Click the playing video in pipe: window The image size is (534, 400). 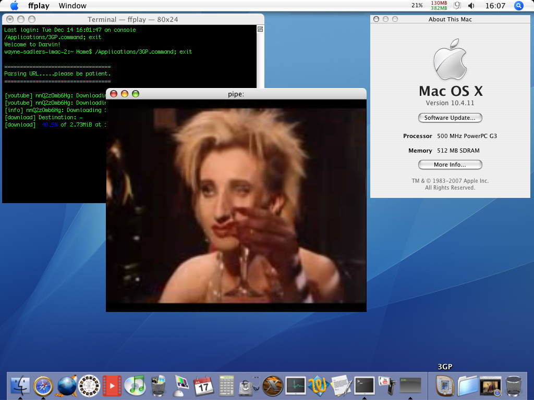236,205
